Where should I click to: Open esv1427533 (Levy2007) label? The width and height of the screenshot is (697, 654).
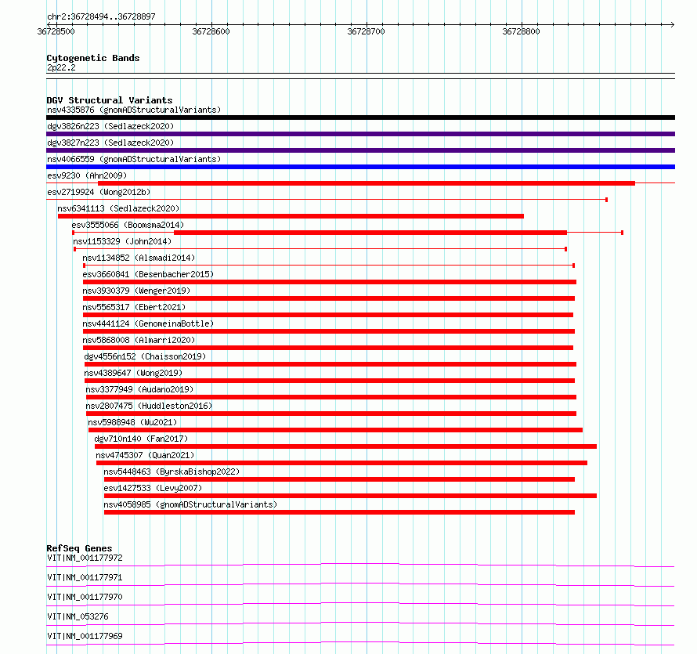tap(153, 488)
